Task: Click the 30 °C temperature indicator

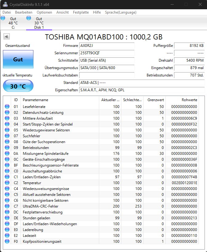Action: [18, 86]
